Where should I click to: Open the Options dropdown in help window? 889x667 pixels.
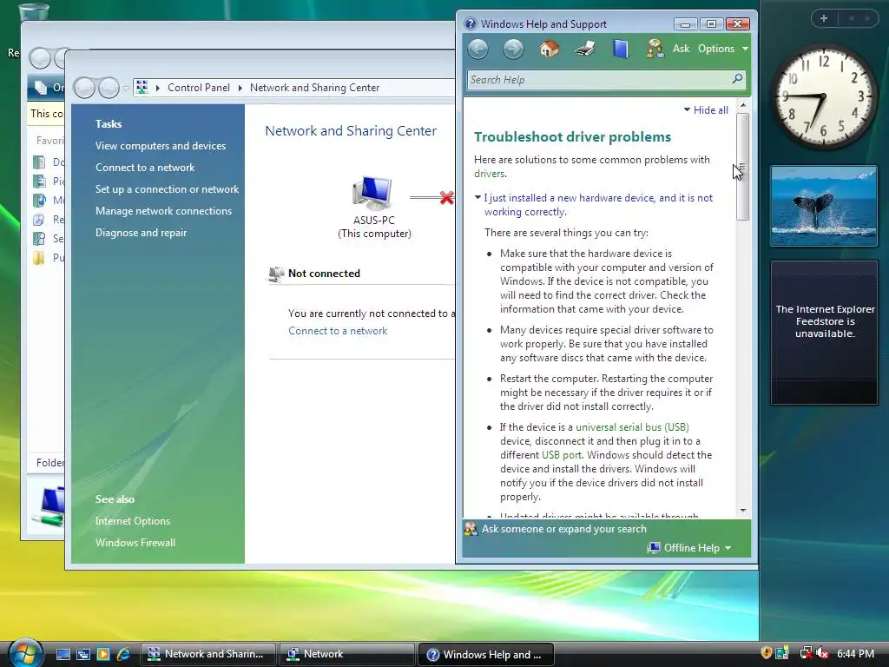point(723,49)
